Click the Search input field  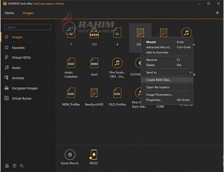click(x=28, y=27)
